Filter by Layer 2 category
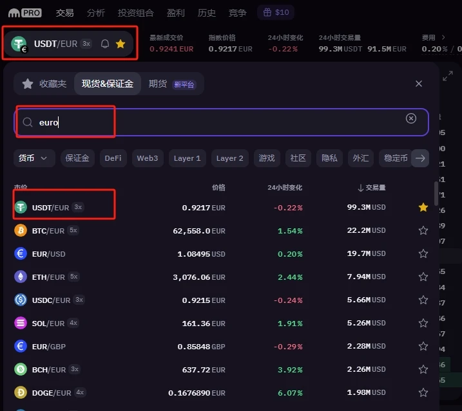Viewport: 462px width, 411px height. [x=230, y=158]
